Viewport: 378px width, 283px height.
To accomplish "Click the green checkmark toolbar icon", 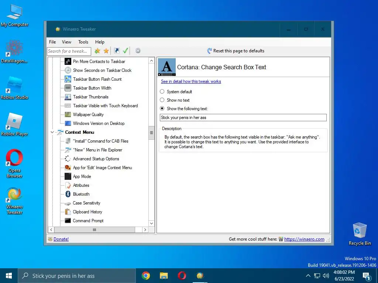I will (126, 50).
